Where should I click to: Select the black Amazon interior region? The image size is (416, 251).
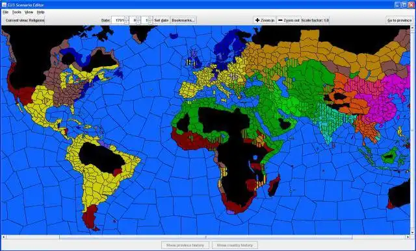pos(101,158)
